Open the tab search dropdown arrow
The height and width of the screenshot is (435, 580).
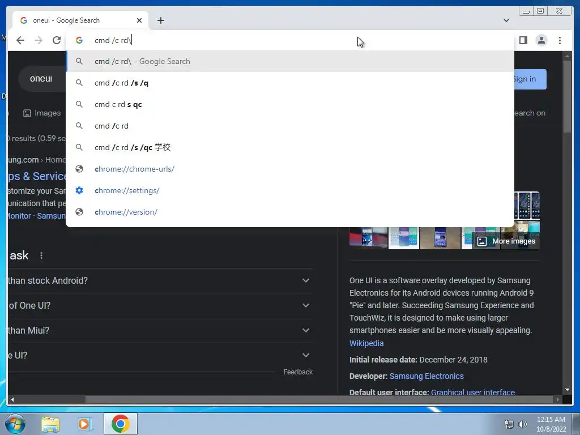pos(506,20)
